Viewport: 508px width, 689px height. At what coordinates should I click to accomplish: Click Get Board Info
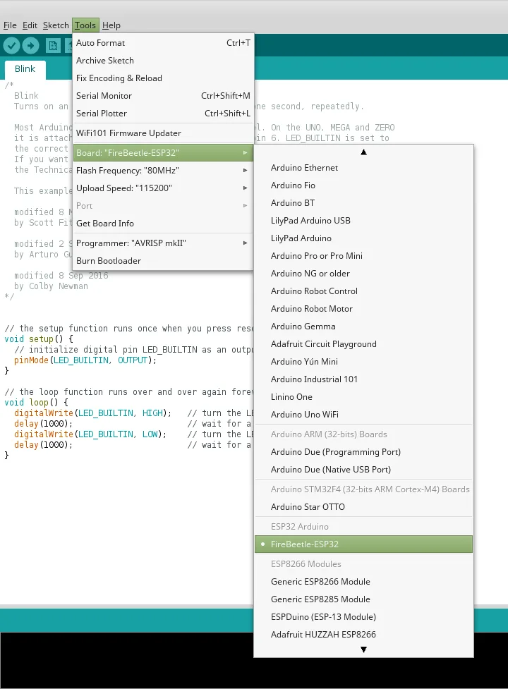tap(163, 224)
